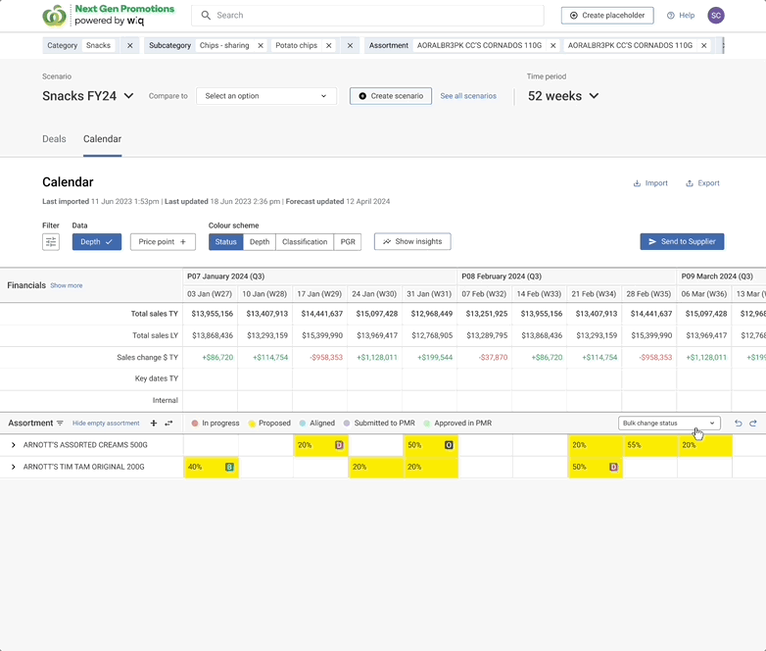Remove first AORALBR3PK CC'S CORNADOS chip

553,45
